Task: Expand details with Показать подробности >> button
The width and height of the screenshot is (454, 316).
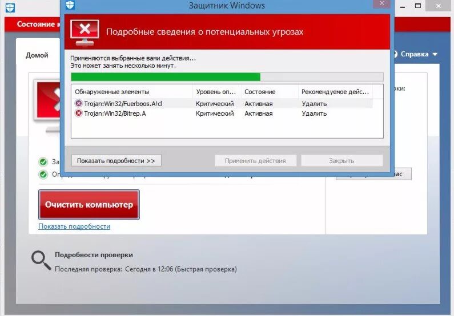Action: coord(116,161)
